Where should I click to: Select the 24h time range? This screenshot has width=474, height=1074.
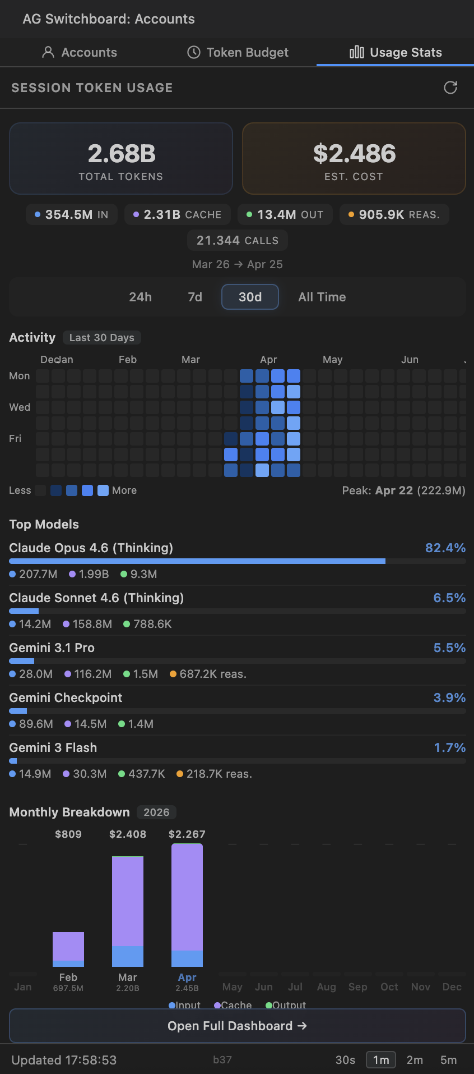coord(140,297)
